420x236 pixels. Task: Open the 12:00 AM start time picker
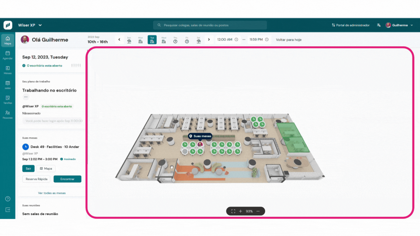(227, 40)
